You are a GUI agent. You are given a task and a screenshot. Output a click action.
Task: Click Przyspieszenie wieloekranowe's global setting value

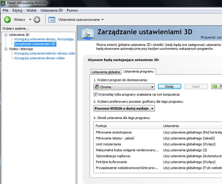coord(192,168)
